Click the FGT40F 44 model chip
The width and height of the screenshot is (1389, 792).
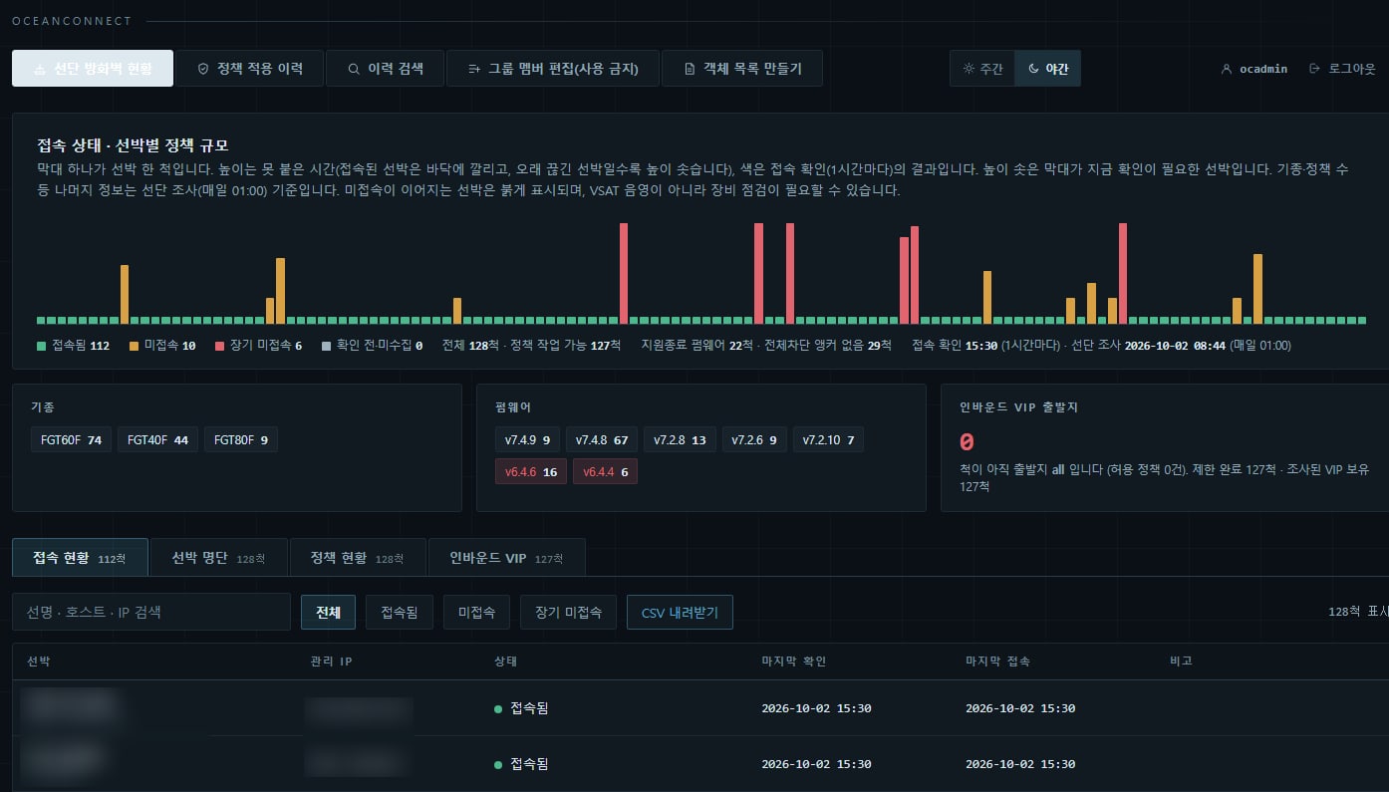click(157, 439)
